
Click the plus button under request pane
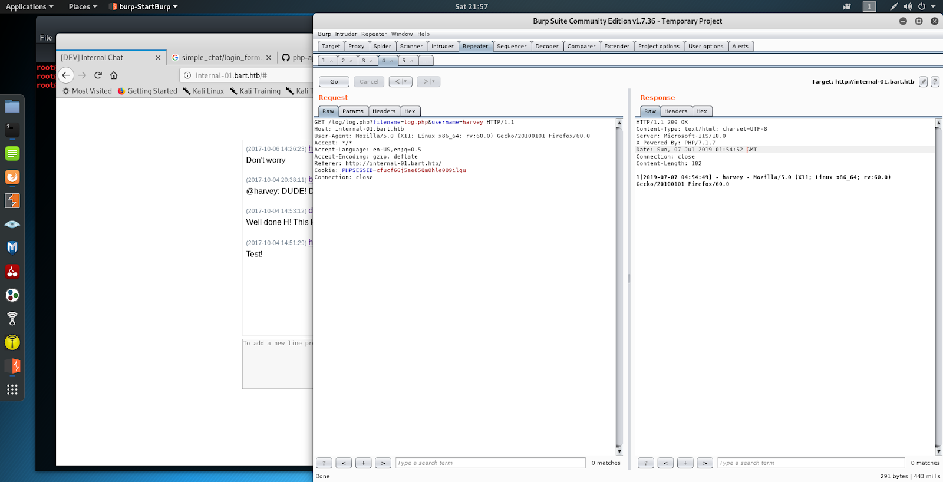click(x=363, y=463)
